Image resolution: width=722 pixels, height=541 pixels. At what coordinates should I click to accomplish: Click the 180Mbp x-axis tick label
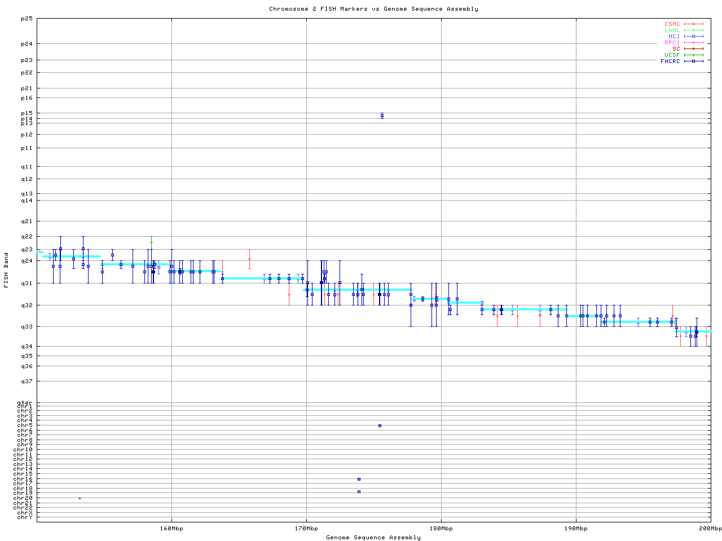pyautogui.click(x=441, y=529)
